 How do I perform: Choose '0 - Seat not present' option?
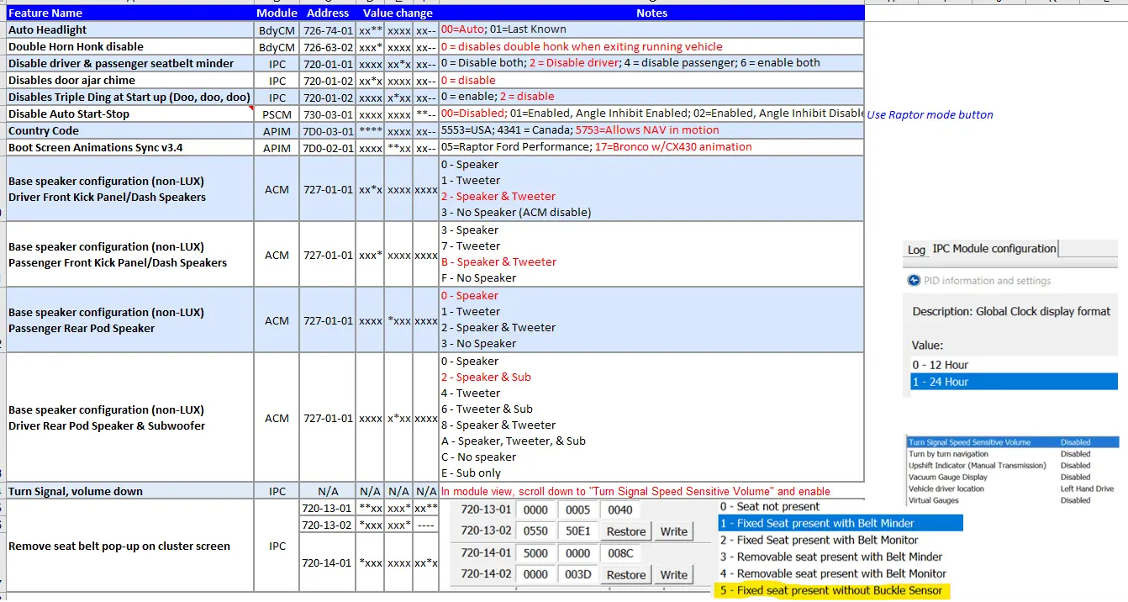point(770,507)
